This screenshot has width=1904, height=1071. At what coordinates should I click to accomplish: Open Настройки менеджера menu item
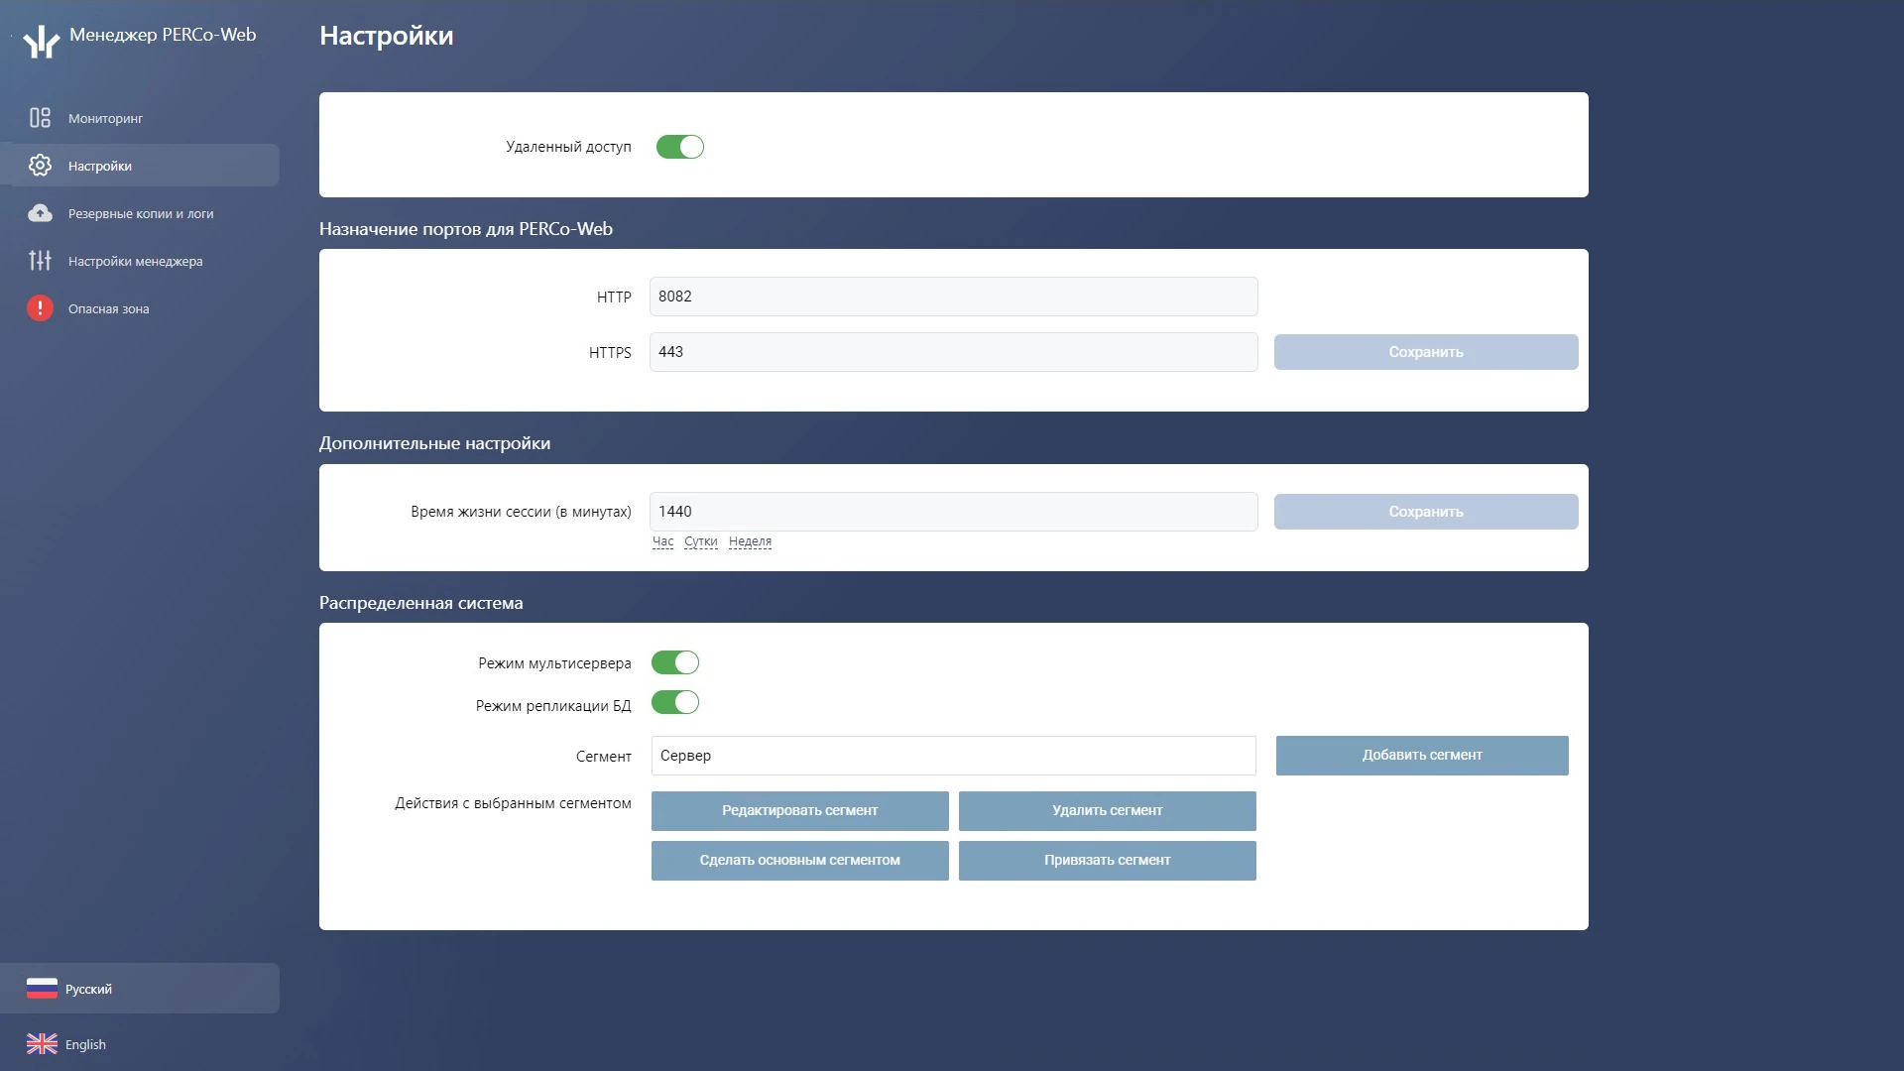pyautogui.click(x=136, y=261)
